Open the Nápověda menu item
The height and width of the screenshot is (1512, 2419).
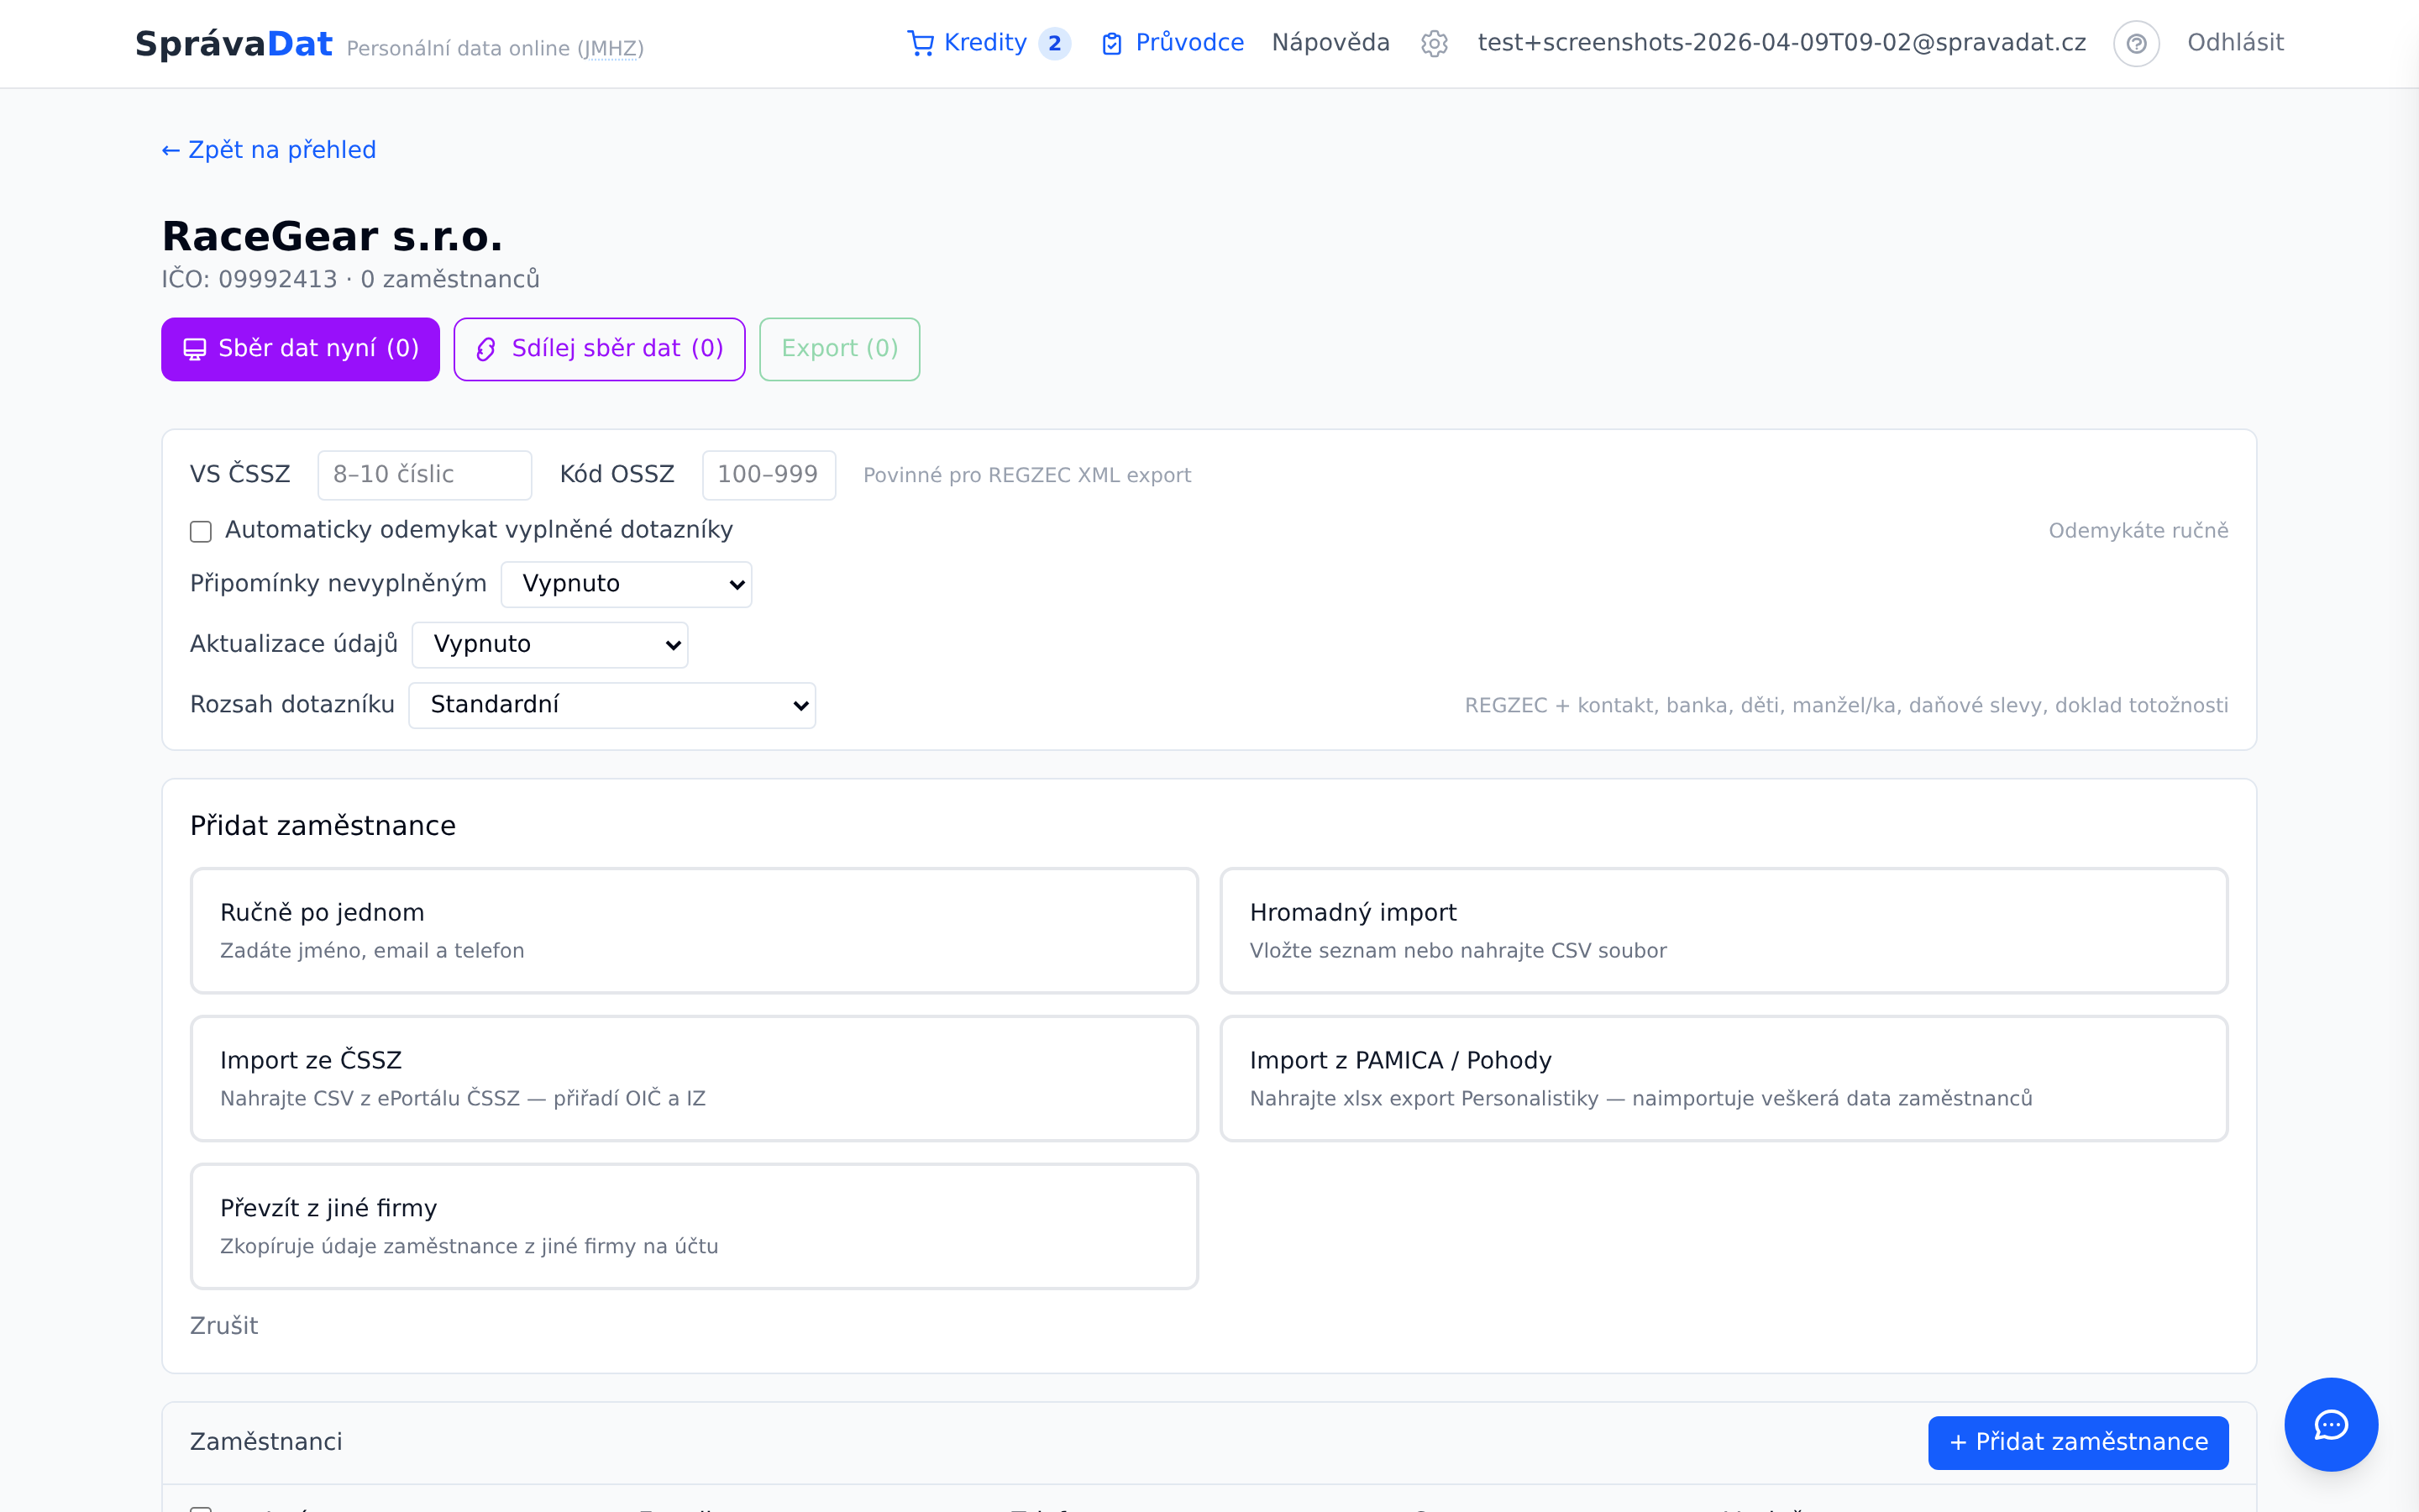click(x=1330, y=43)
